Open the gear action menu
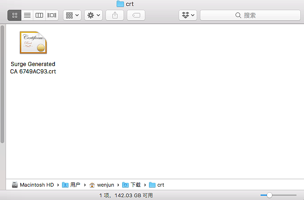This screenshot has height=200, width=304. [x=93, y=15]
